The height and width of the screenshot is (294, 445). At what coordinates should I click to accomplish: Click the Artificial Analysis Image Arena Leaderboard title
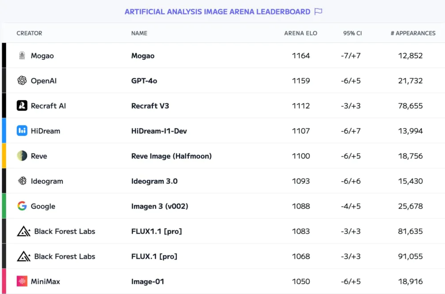(x=217, y=12)
